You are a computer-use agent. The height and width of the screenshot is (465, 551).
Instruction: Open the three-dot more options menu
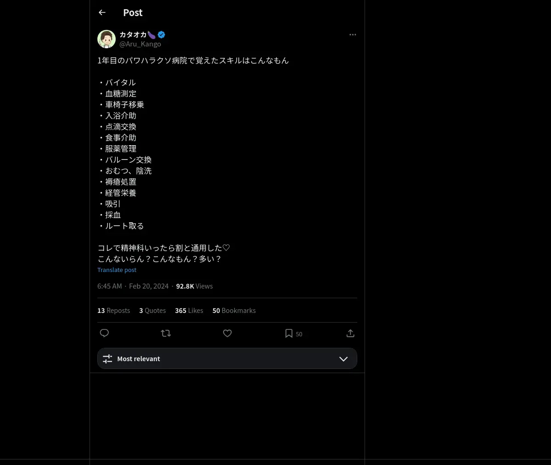pos(353,34)
